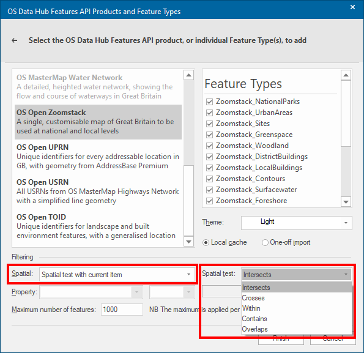Toggle Zoomstack_Foreshore checkbox
The image size is (364, 353).
coord(209,201)
